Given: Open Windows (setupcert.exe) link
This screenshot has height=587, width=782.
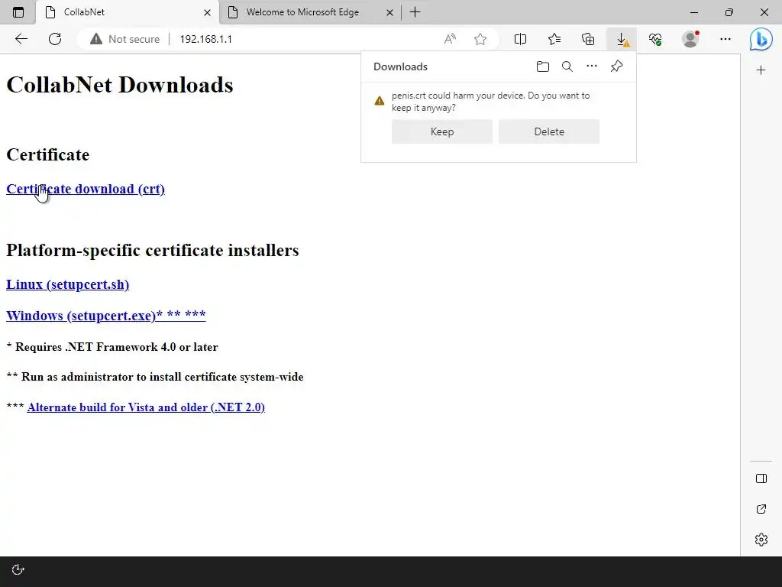Looking at the screenshot, I should point(105,316).
